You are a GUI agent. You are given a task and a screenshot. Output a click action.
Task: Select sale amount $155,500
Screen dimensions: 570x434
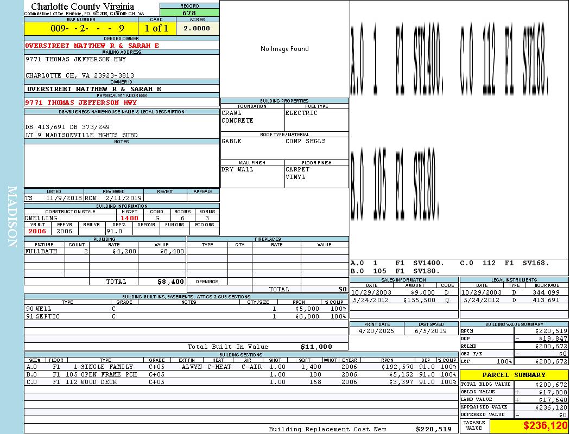click(419, 300)
